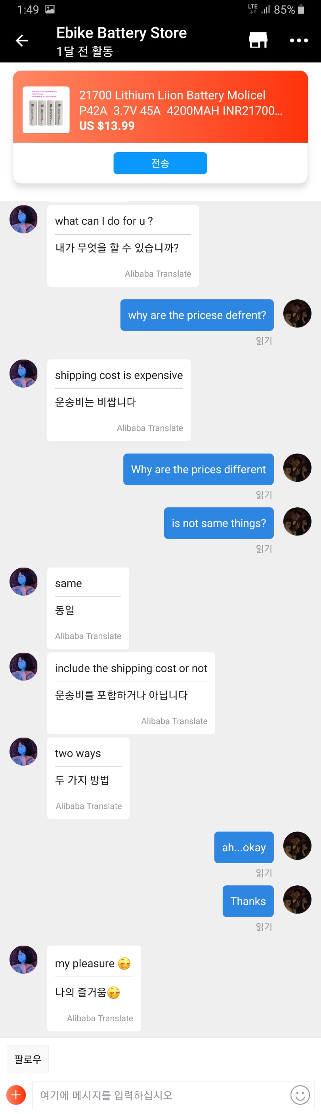Click the message input field
This screenshot has height=1114, width=321.
160,1095
